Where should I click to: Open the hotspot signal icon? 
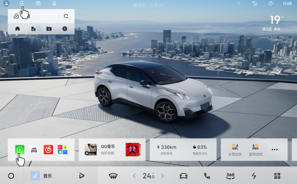point(38,4)
